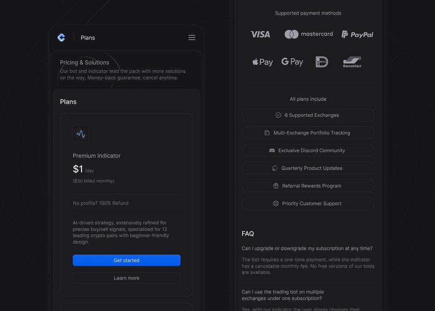Select the Exclusive Discord Community pill
Image resolution: width=435 pixels, height=311 pixels.
click(308, 150)
